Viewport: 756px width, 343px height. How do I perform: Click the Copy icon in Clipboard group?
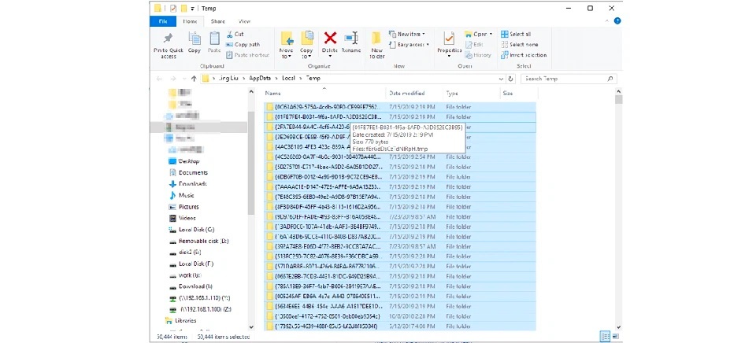pos(195,39)
